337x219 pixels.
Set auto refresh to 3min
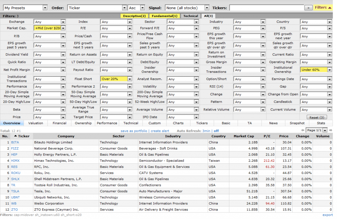[206, 131]
